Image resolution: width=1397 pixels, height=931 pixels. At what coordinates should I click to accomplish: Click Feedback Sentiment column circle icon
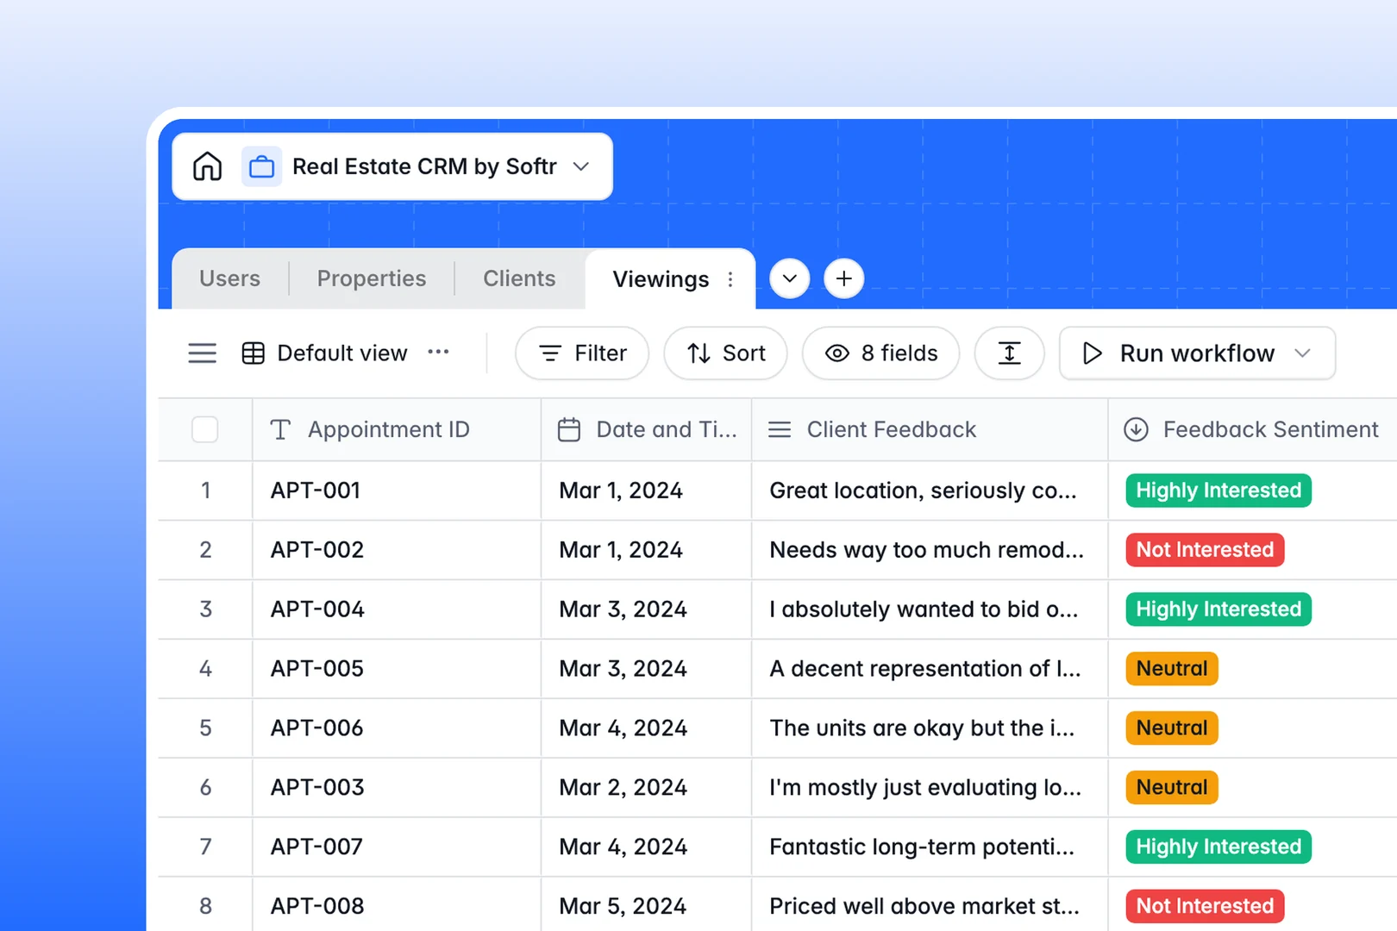(1136, 429)
